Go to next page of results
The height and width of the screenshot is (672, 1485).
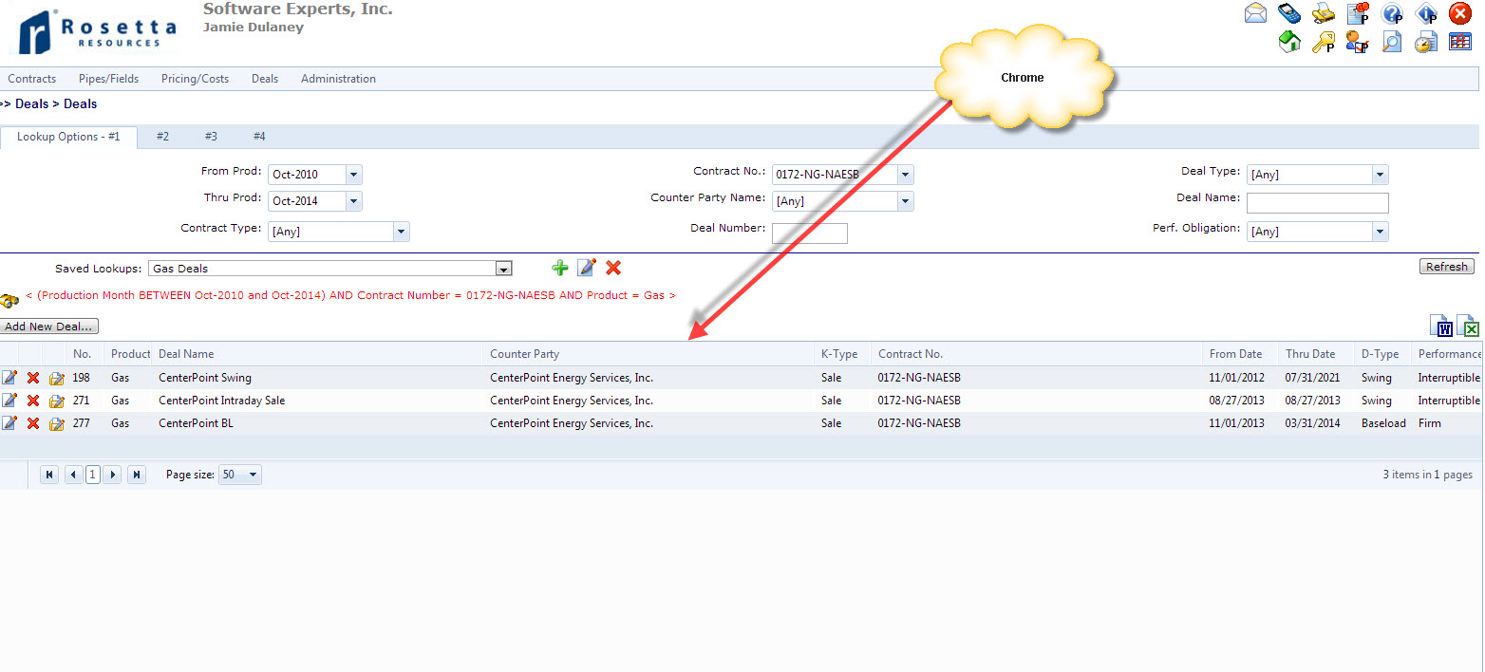(x=113, y=475)
